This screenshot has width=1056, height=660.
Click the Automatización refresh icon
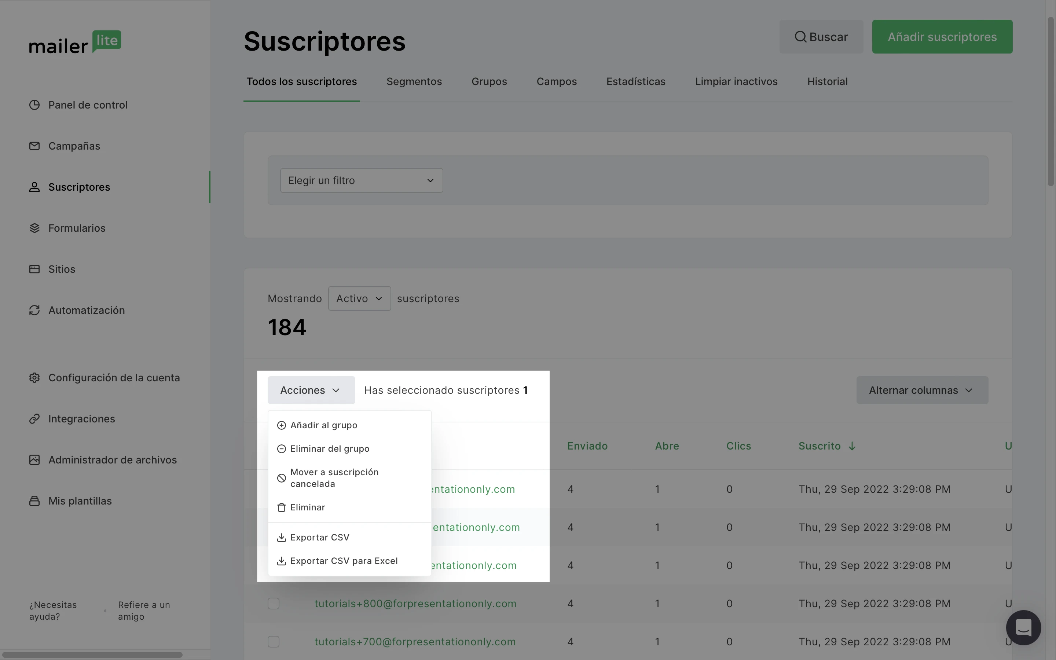click(x=34, y=310)
